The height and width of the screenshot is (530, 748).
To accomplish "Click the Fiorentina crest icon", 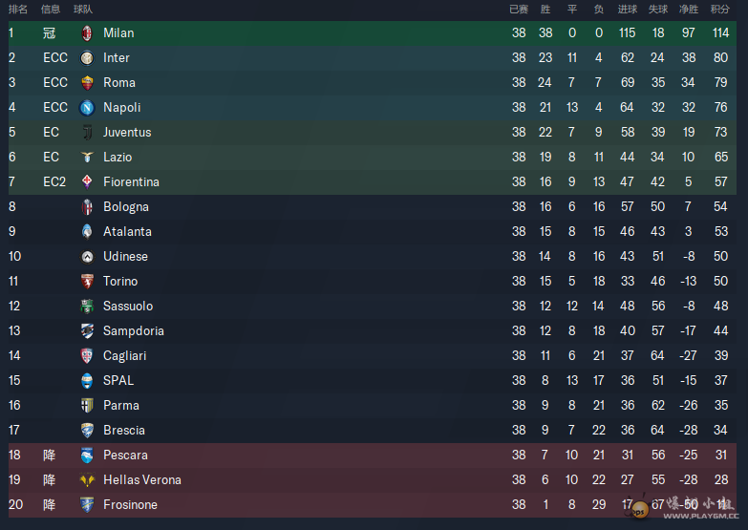I will click(87, 181).
